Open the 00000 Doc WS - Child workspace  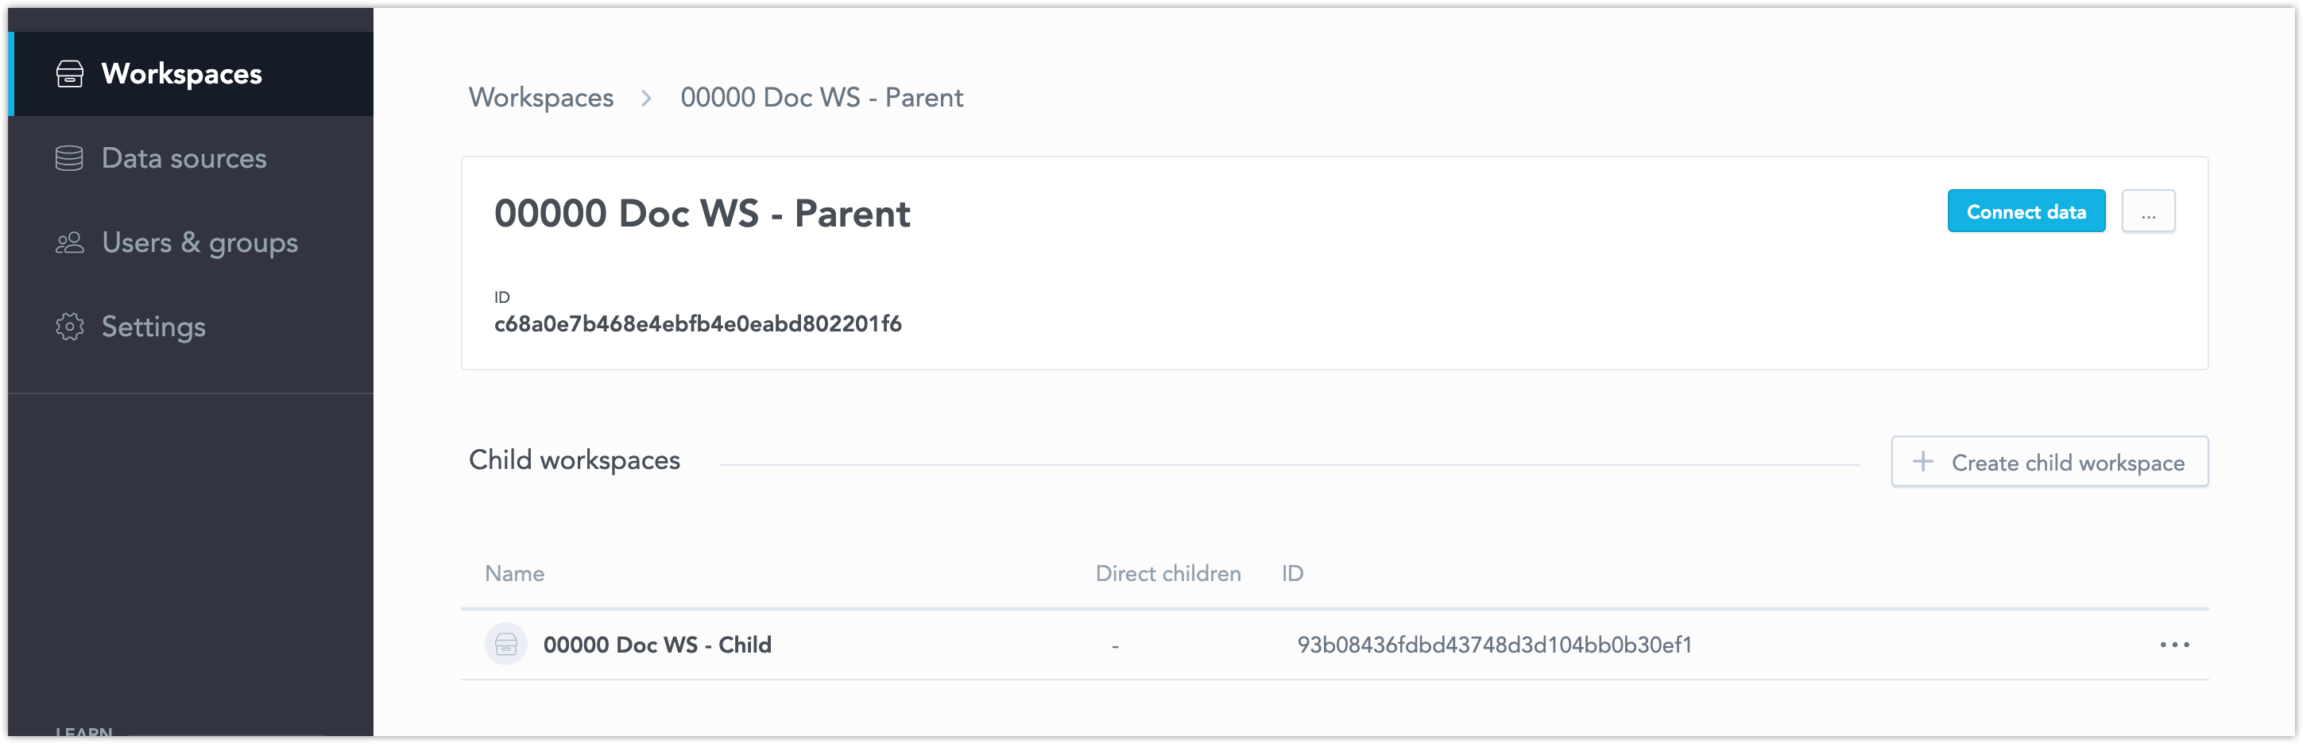click(x=658, y=643)
